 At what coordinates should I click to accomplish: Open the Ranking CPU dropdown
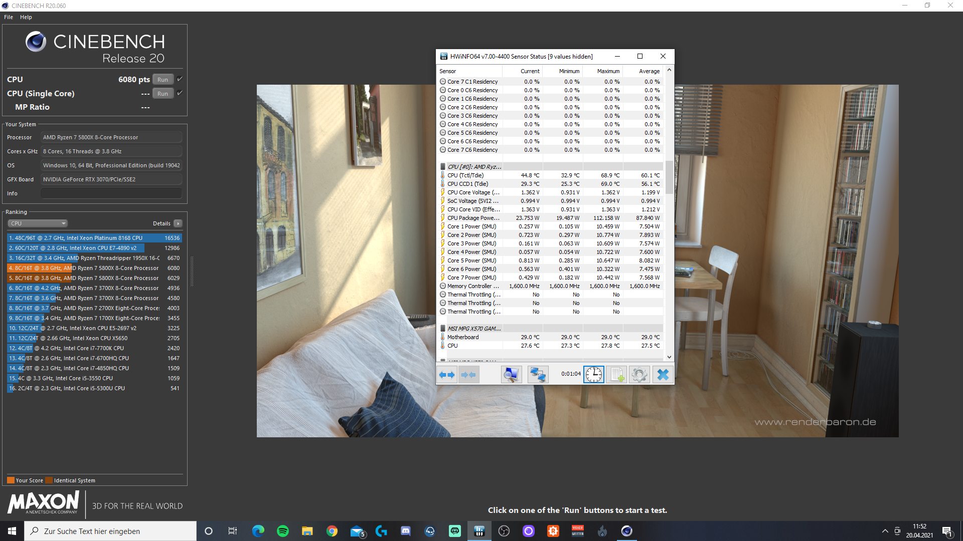tap(38, 223)
